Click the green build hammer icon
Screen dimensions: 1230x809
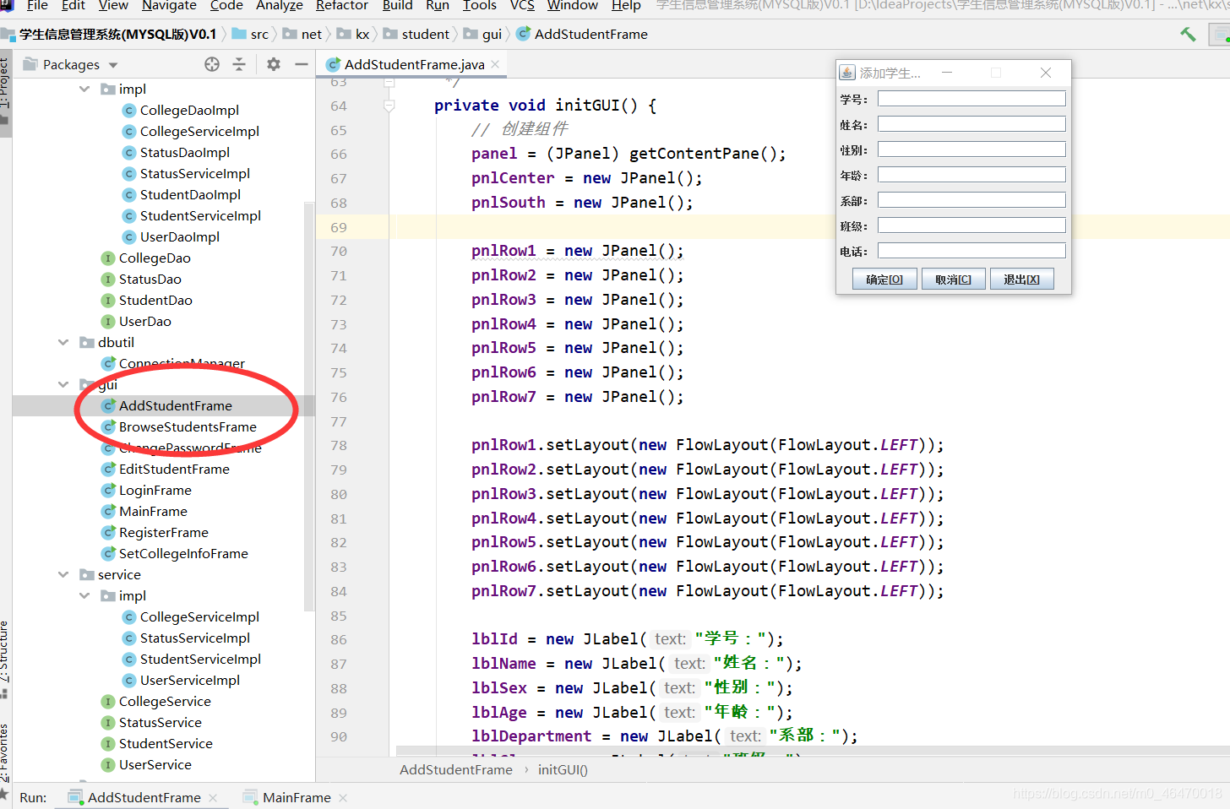pyautogui.click(x=1188, y=34)
